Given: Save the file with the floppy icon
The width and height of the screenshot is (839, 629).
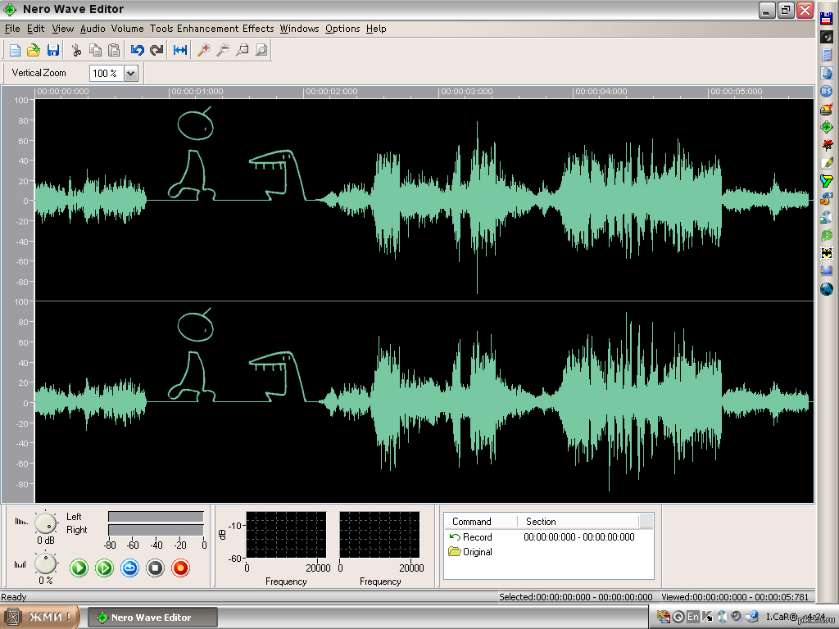Looking at the screenshot, I should coord(52,50).
